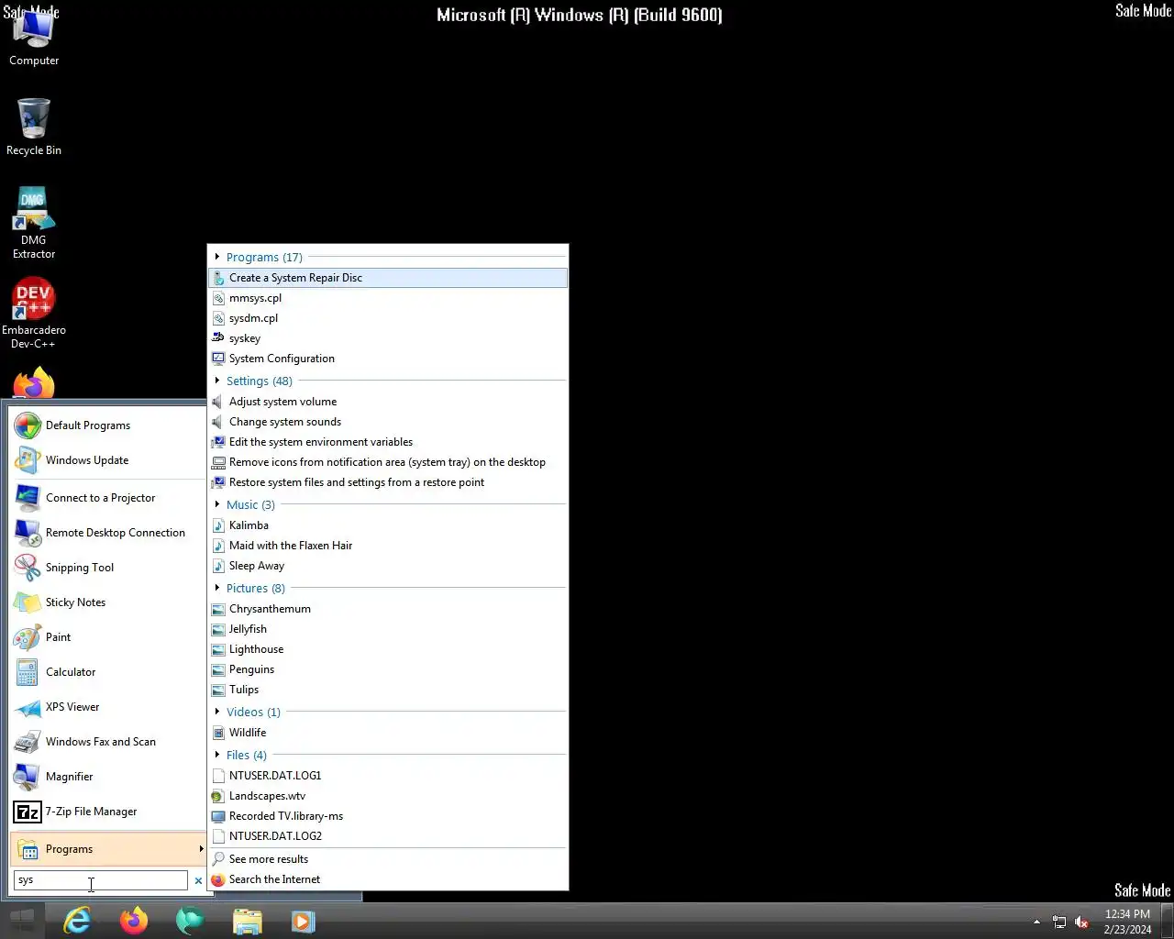This screenshot has height=939, width=1174.
Task: Open sysdm.cpl result
Action: pyautogui.click(x=388, y=318)
